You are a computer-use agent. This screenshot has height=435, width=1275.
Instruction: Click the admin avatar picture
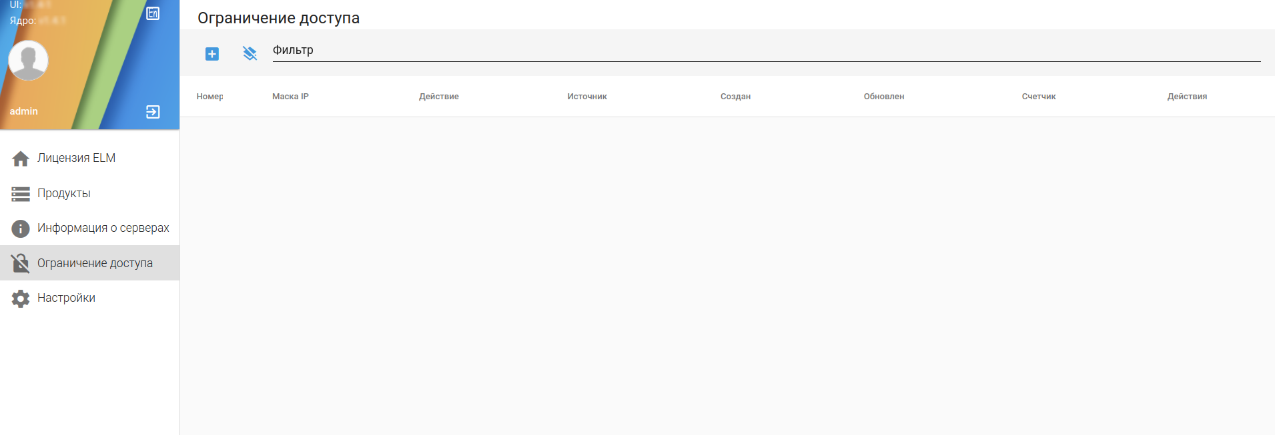[28, 60]
